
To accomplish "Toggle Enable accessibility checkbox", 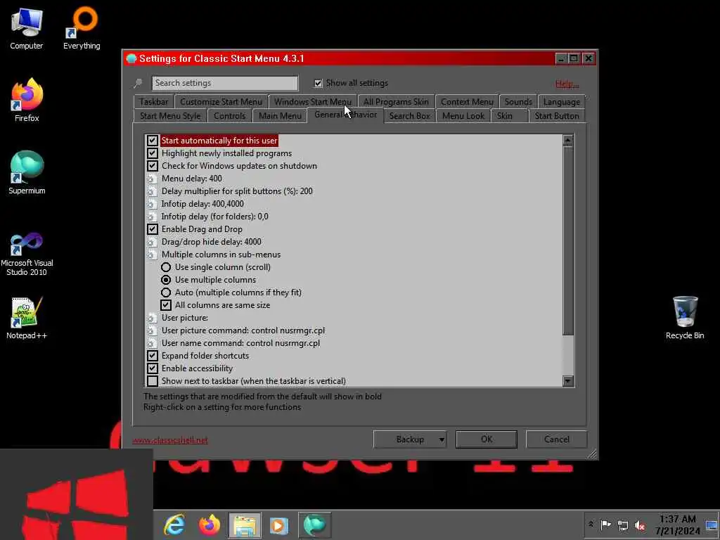I will (x=153, y=368).
